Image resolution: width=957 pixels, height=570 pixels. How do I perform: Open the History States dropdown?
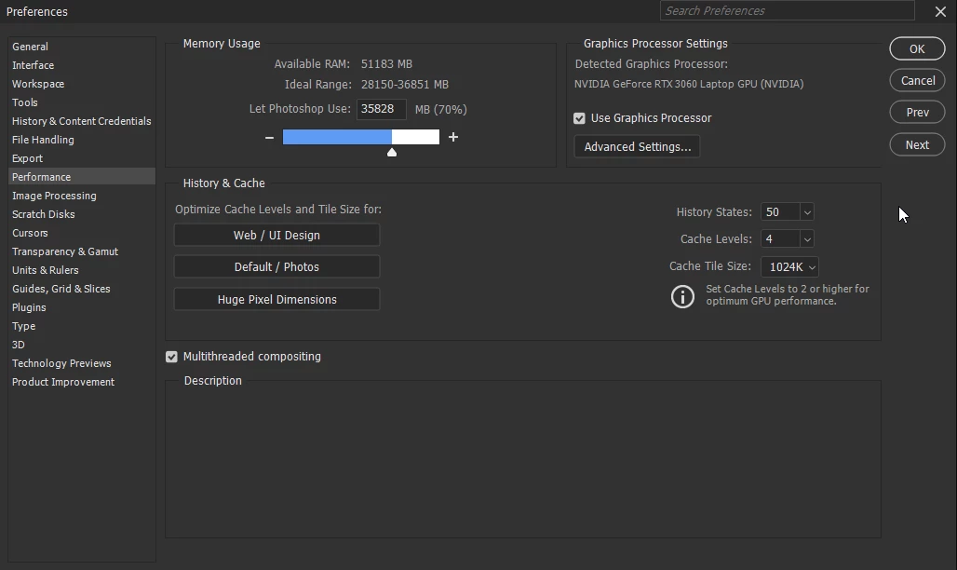pos(807,212)
